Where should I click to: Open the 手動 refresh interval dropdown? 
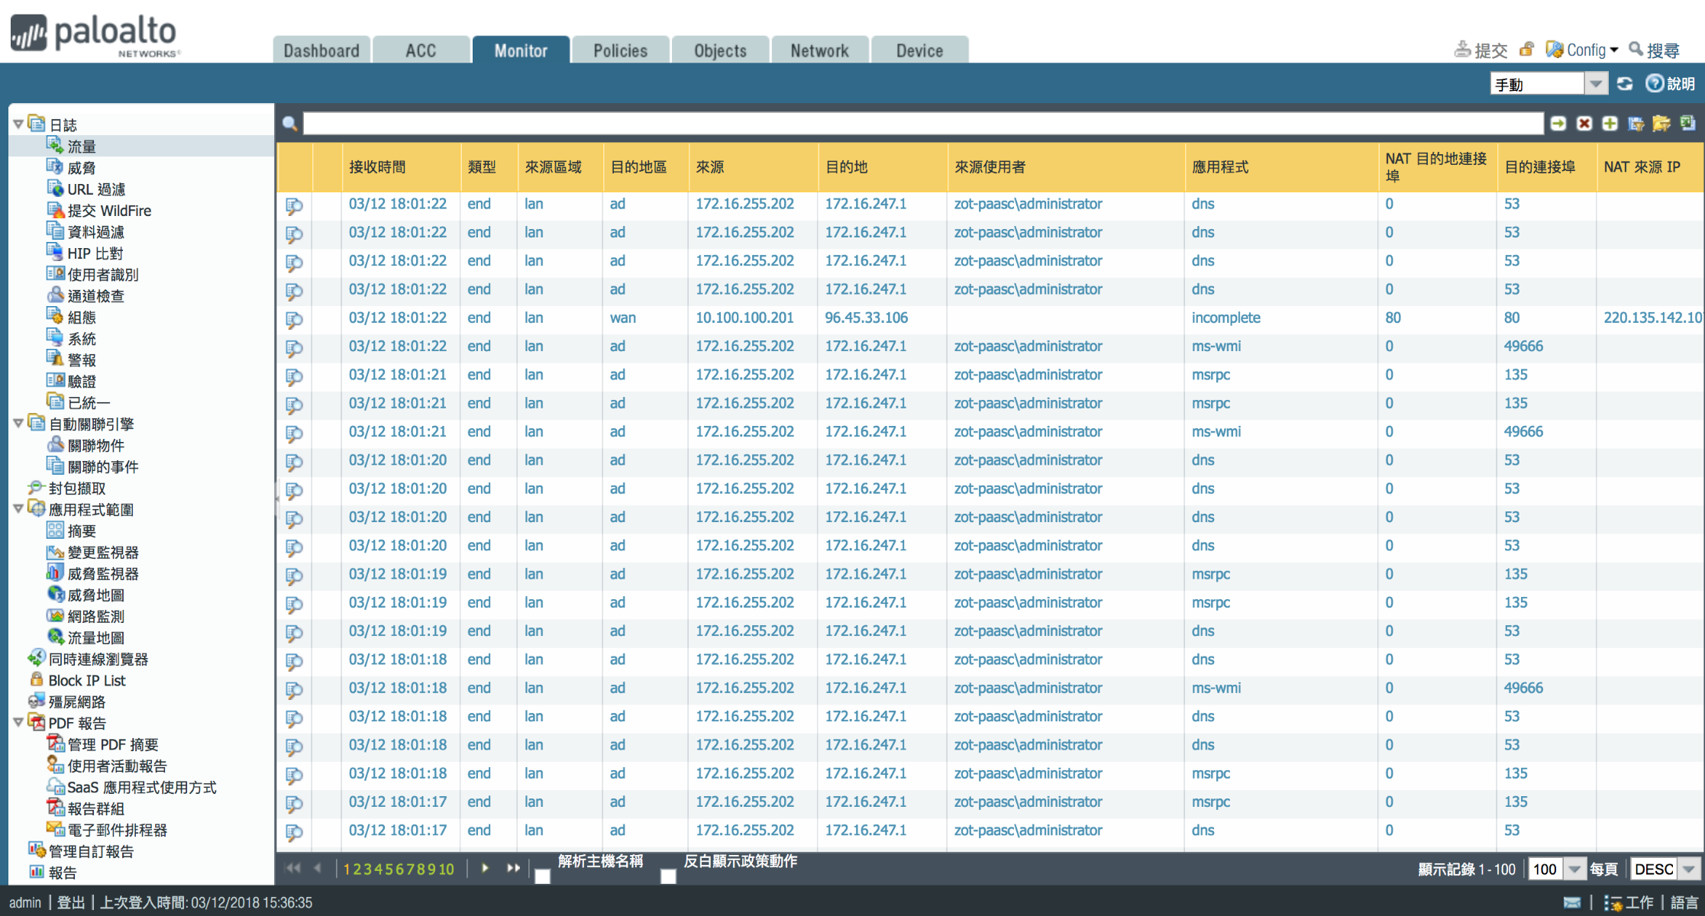tap(1596, 83)
